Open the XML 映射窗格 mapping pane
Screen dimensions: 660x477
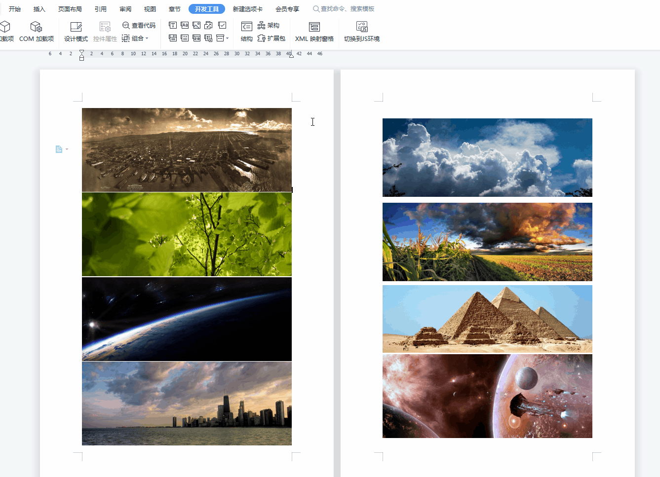314,32
